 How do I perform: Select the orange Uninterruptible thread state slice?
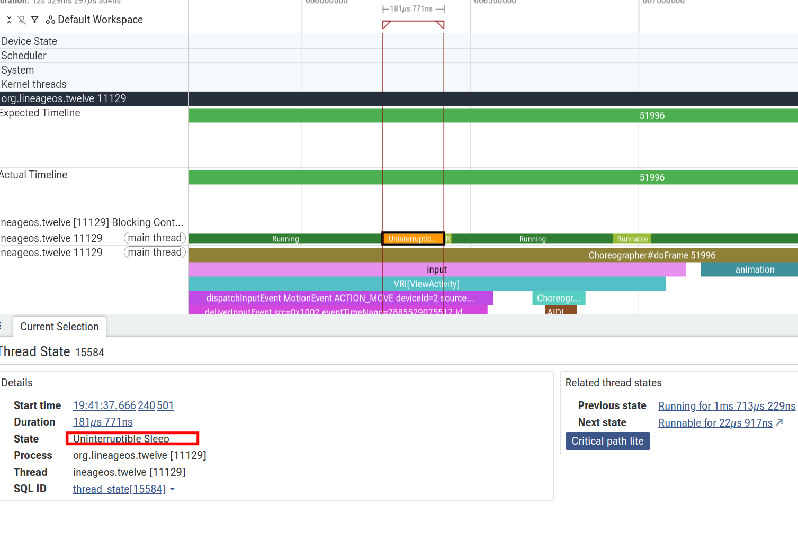[x=413, y=239]
